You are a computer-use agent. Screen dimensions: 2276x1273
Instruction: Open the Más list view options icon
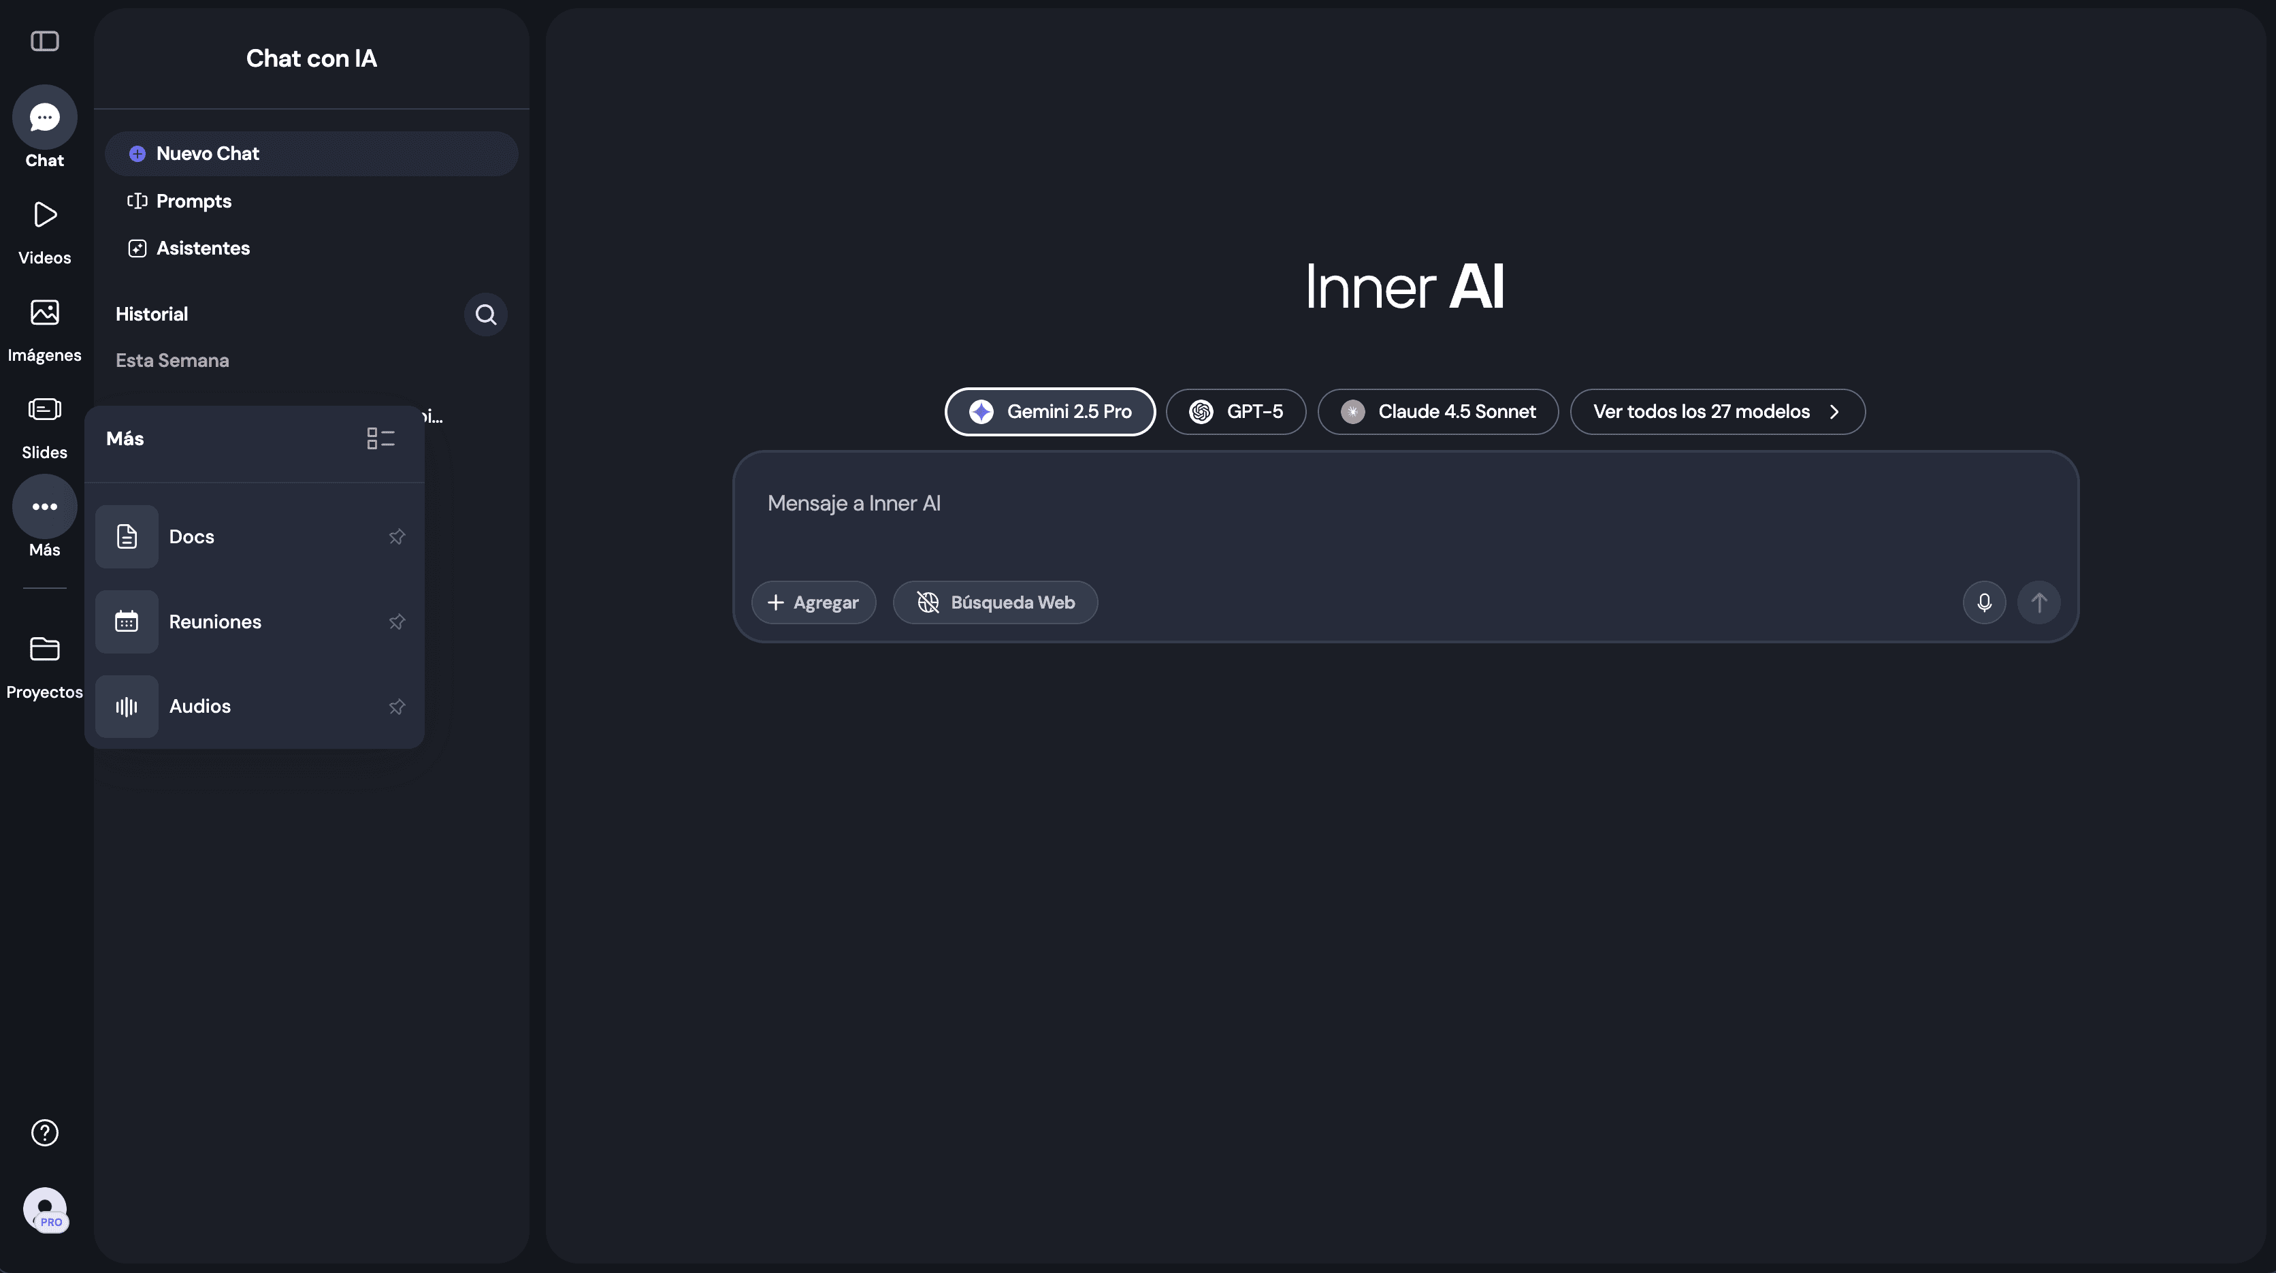tap(380, 438)
